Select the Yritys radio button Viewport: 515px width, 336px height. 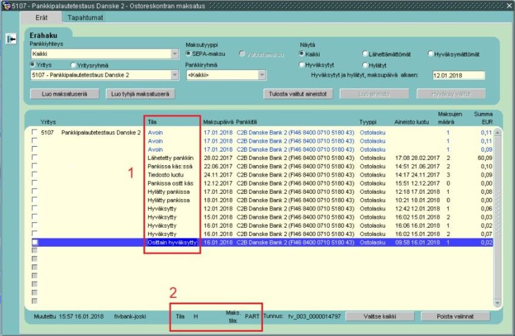tap(32, 65)
